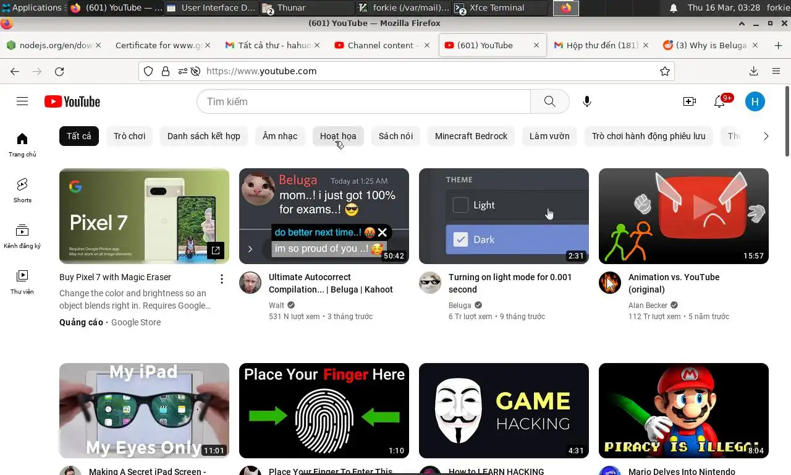Select the Âm nhạc filter chip
The image size is (791, 475).
pos(280,136)
